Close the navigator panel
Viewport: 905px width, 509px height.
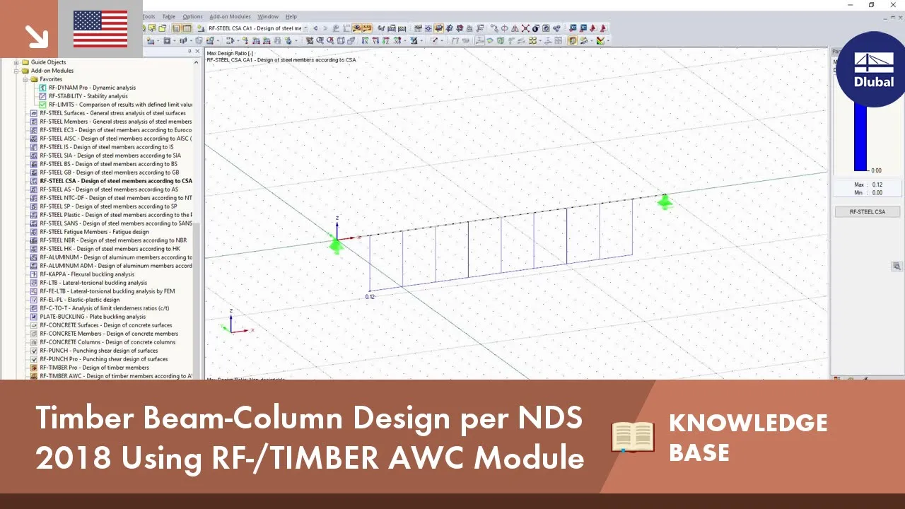pos(198,51)
